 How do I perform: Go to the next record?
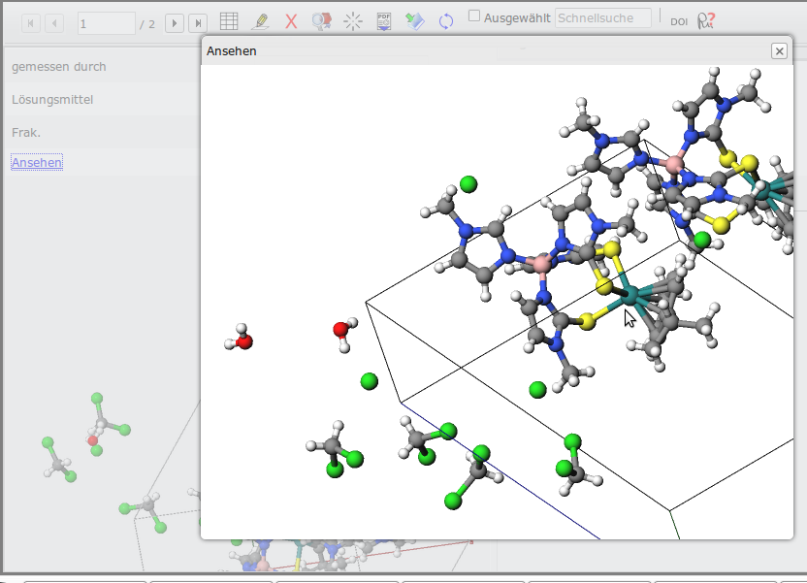[175, 22]
